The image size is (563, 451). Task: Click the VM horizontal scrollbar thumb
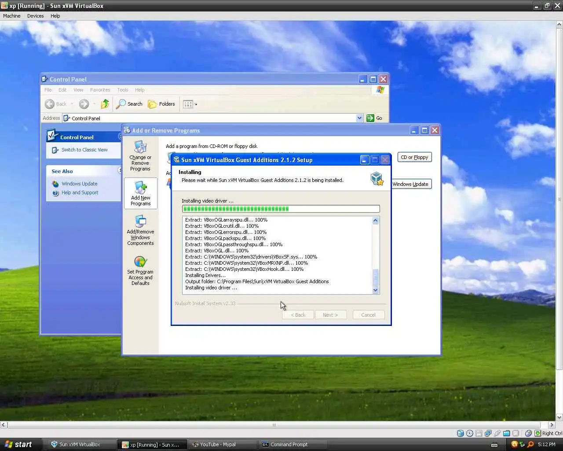coord(274,425)
